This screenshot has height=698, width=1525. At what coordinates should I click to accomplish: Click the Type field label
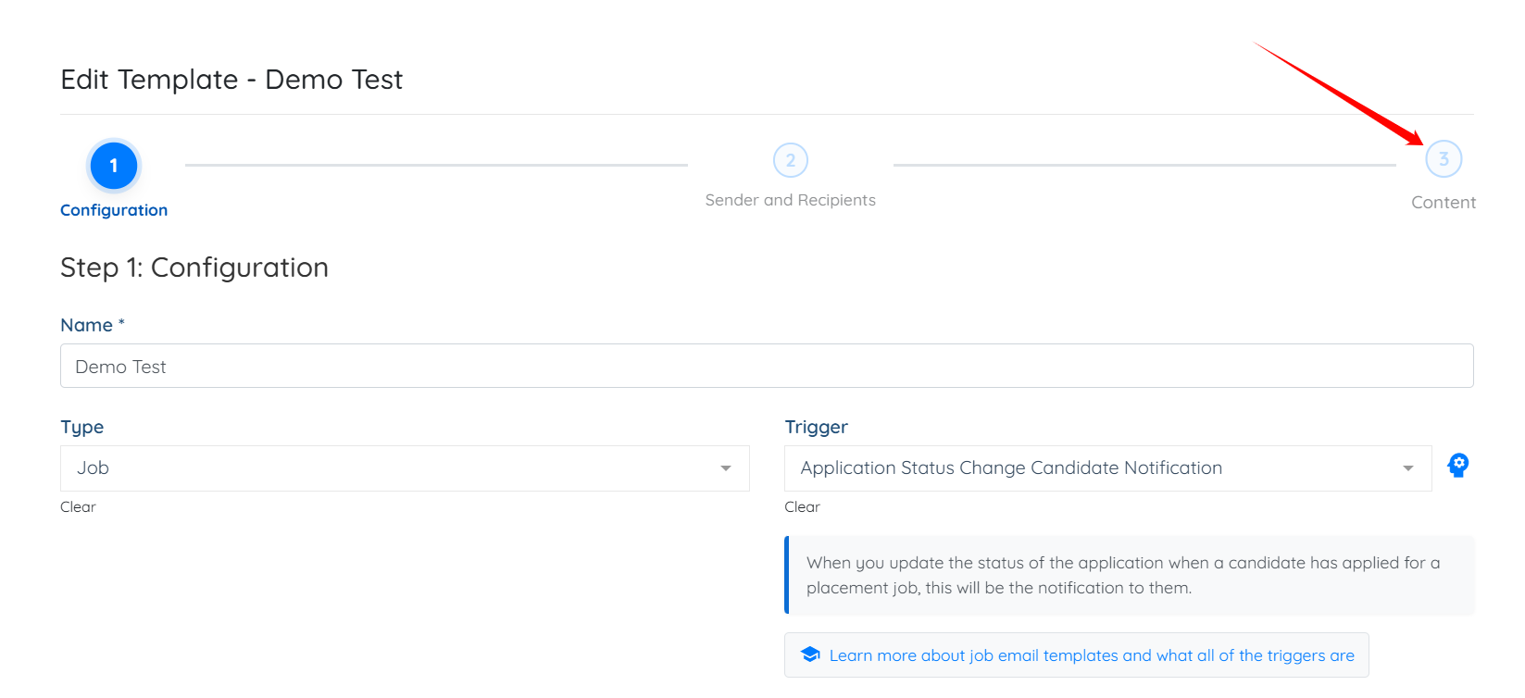(x=81, y=427)
